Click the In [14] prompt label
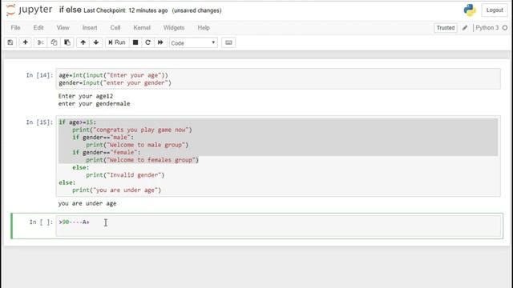Image resolution: width=513 pixels, height=288 pixels. coord(39,75)
